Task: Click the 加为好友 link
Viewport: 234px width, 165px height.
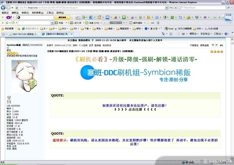Action: click(x=107, y=45)
